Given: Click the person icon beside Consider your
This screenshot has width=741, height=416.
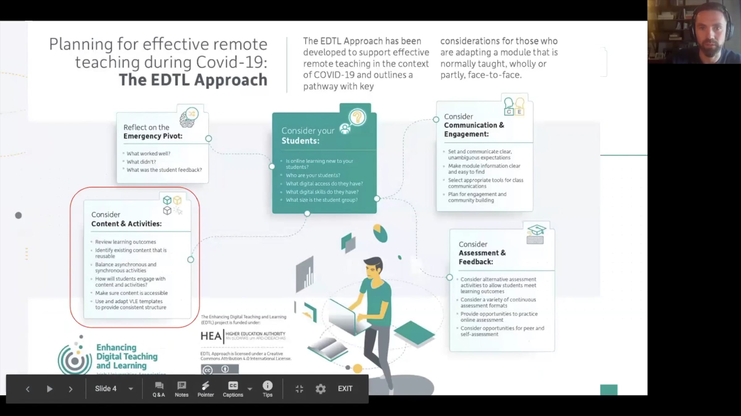Looking at the screenshot, I should pos(345,129).
